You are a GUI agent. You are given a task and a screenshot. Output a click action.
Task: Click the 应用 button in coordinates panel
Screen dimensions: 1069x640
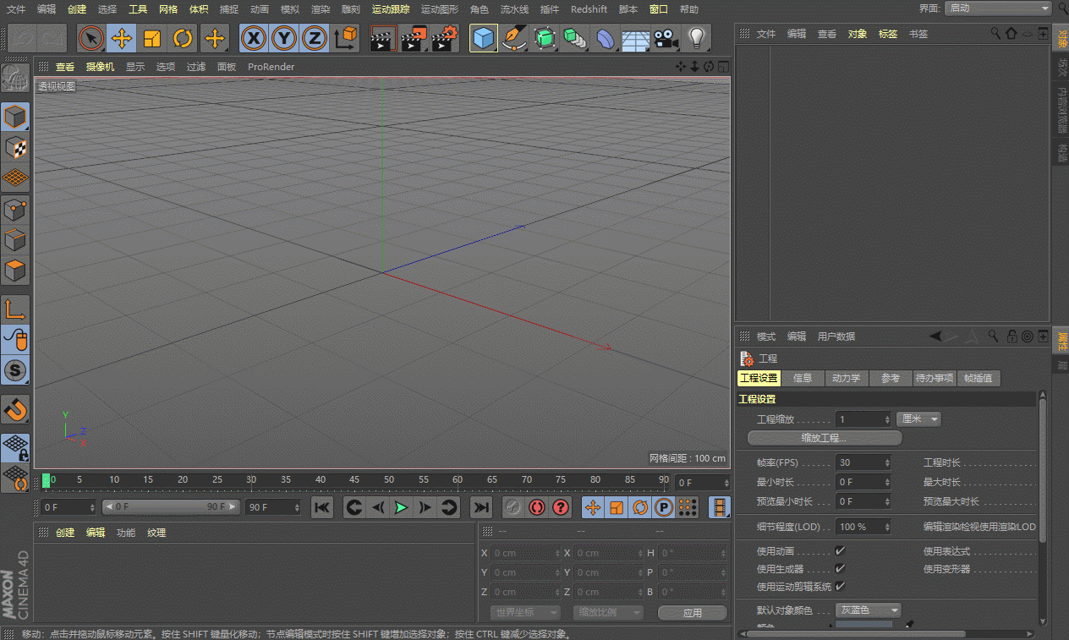point(692,613)
